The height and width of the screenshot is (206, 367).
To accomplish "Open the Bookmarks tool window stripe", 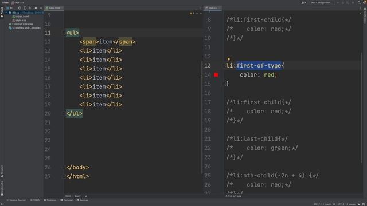I will coord(2,188).
